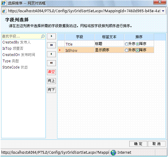The width and height of the screenshot is (168, 157).
Task: Click the move-all-right double arrow button
Action: point(51,45)
